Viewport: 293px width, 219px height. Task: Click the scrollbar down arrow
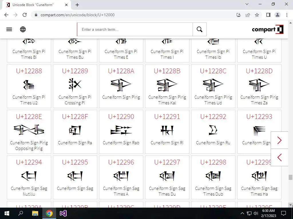click(x=290, y=205)
